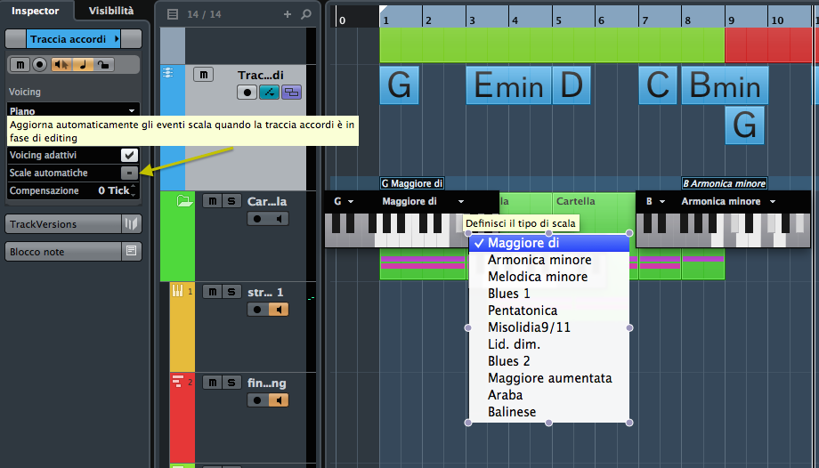Uncheck the Voicing adattivi checkbox
This screenshot has height=468, width=819.
pos(129,155)
